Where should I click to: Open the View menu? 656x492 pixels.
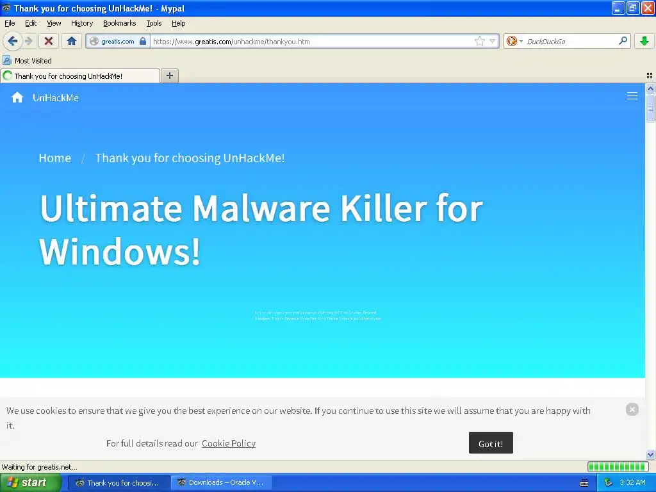(54, 23)
